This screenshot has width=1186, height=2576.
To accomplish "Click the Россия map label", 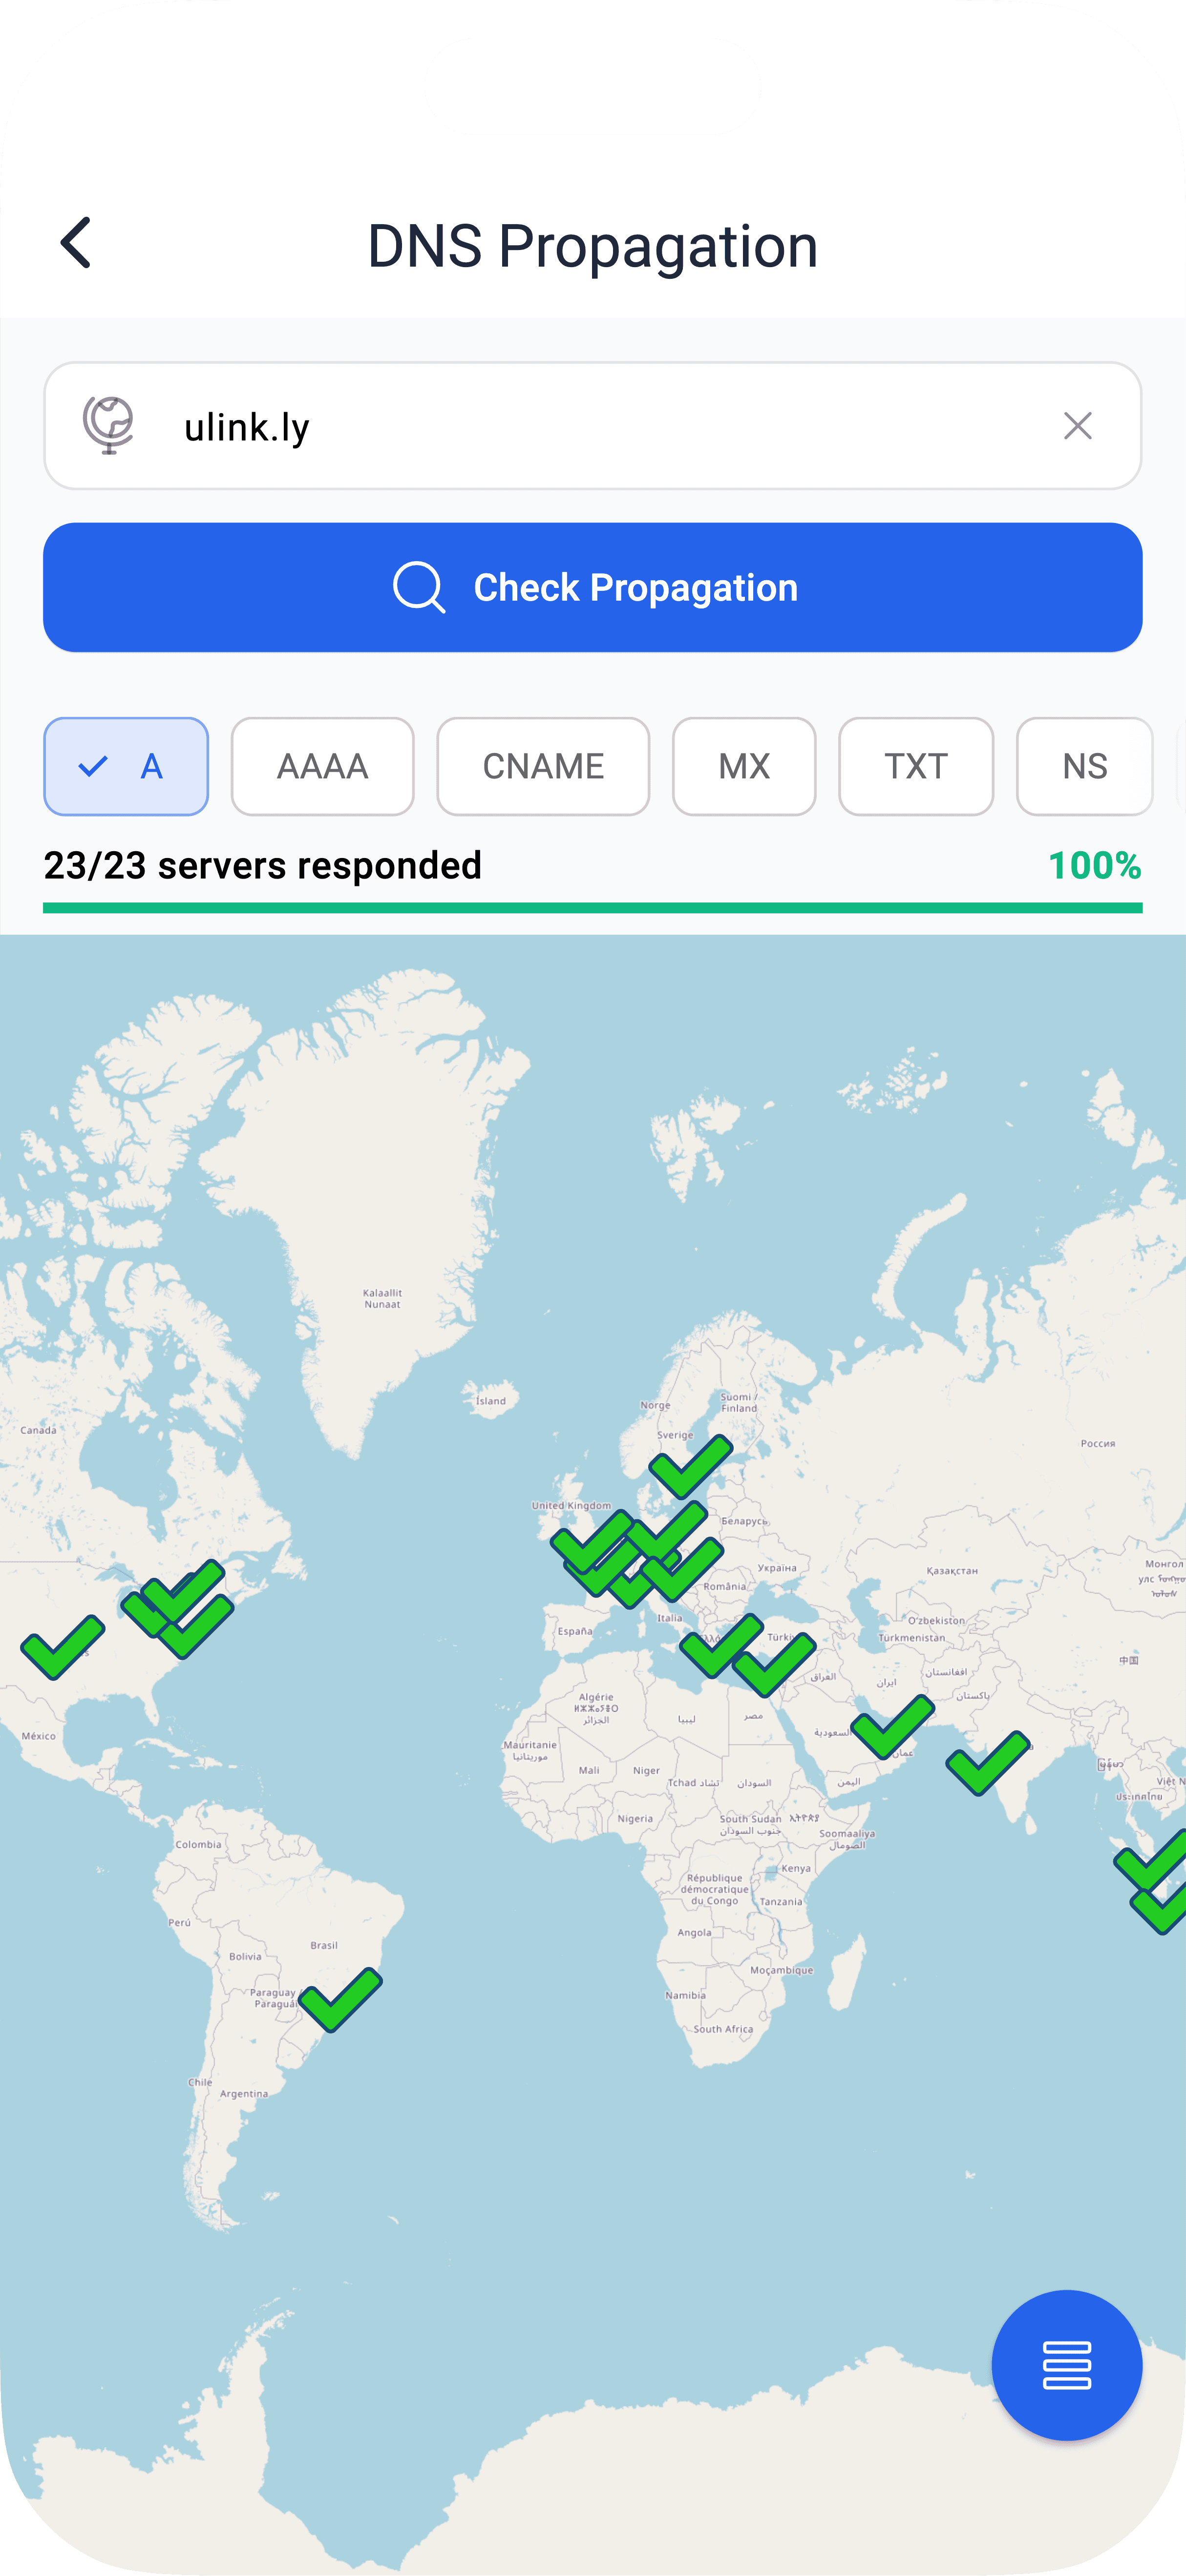I will (1097, 1443).
